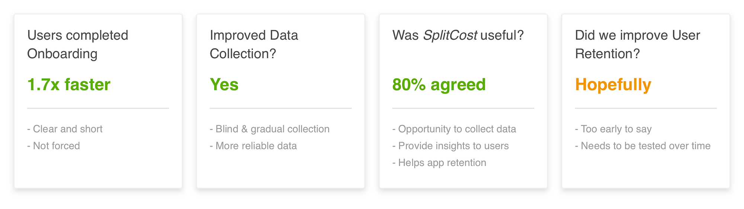Select the green 'Yes' result text

(224, 84)
